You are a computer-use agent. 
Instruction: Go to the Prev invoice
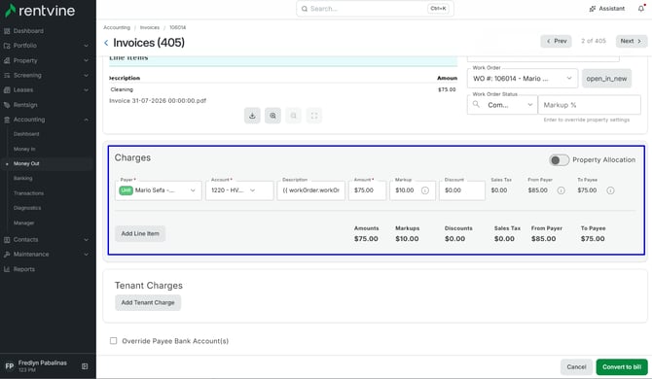click(556, 41)
